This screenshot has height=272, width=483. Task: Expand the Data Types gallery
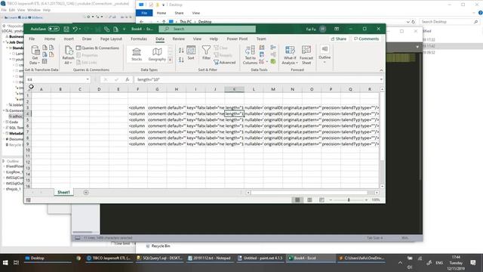click(171, 60)
